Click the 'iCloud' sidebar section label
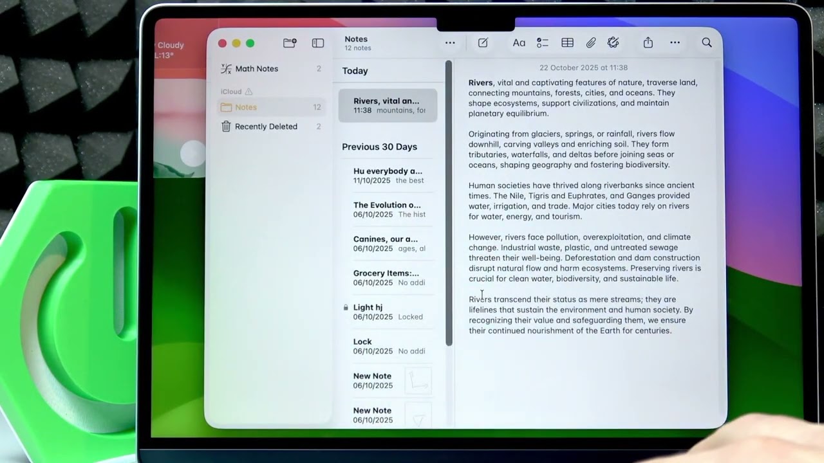Screen dimensions: 824x463 (231, 92)
